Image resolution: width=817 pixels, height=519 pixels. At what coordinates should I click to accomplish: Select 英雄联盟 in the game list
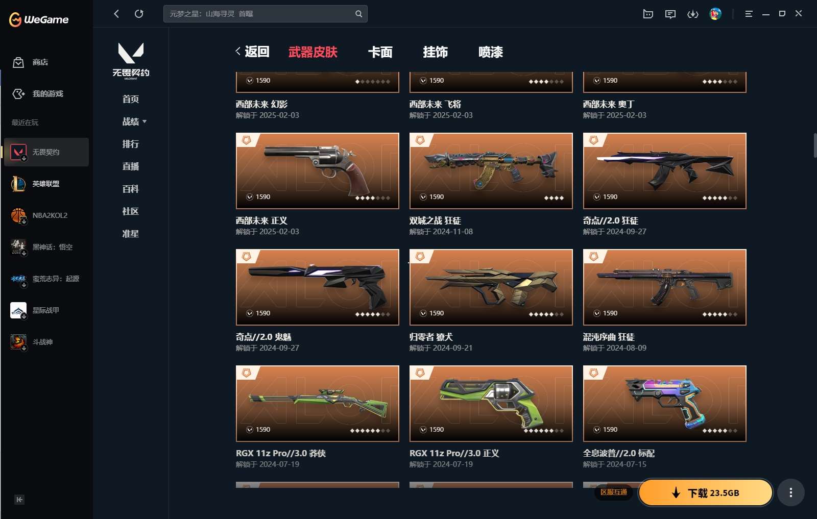[x=46, y=184]
